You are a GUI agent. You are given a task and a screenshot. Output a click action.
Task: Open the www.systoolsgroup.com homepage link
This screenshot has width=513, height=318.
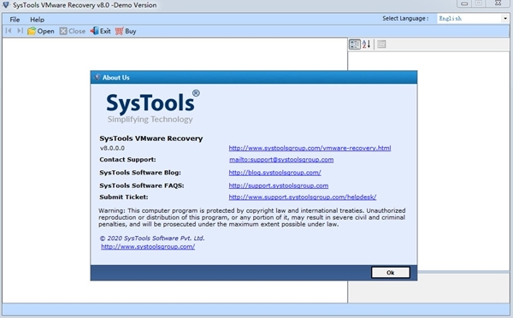tap(148, 247)
